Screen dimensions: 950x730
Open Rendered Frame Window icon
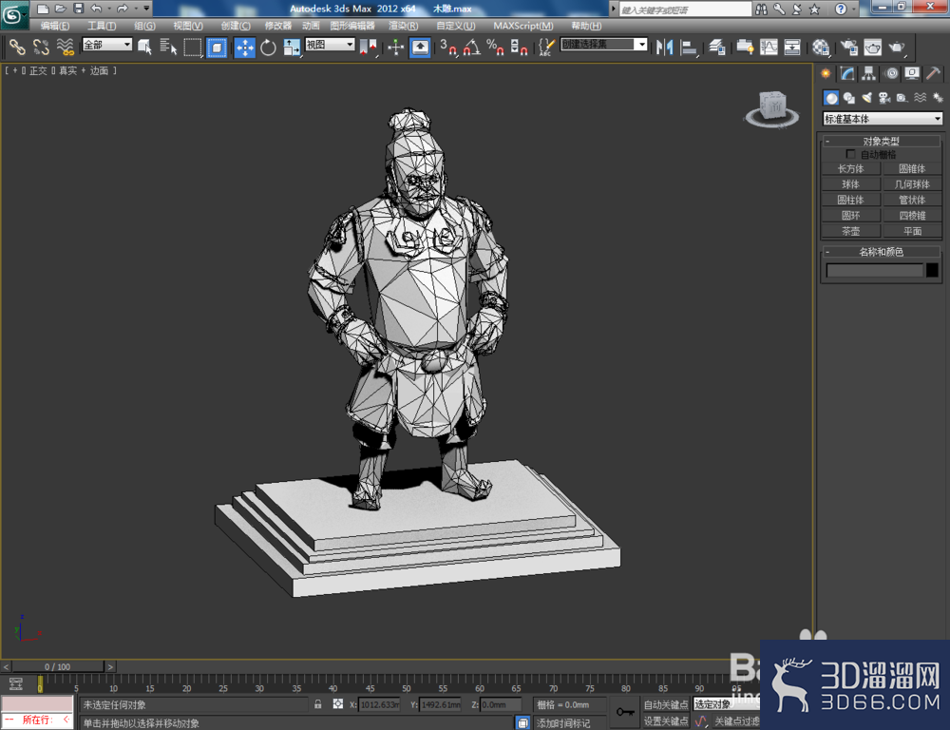point(872,47)
